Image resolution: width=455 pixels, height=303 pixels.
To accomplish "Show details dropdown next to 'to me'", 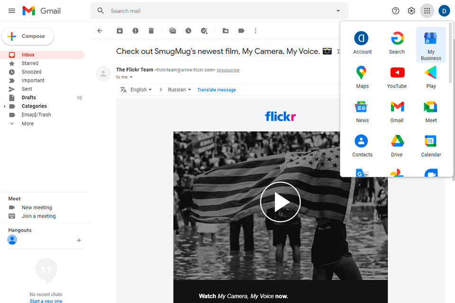I will click(131, 77).
